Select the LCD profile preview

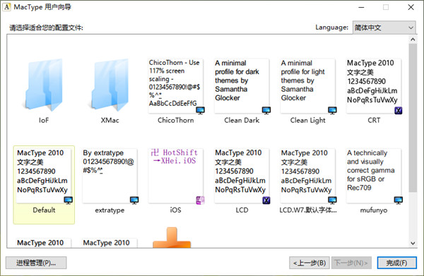[x=242, y=176]
